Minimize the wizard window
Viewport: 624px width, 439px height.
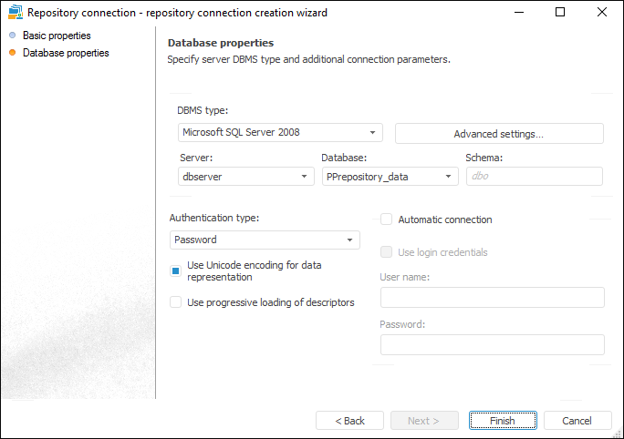(517, 13)
